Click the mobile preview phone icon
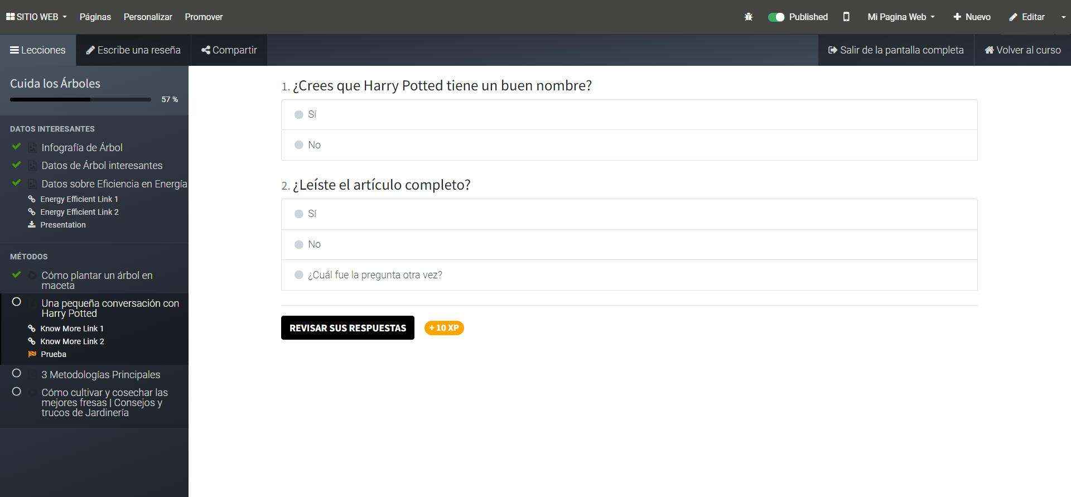Screen dimensions: 1071x497 [846, 17]
